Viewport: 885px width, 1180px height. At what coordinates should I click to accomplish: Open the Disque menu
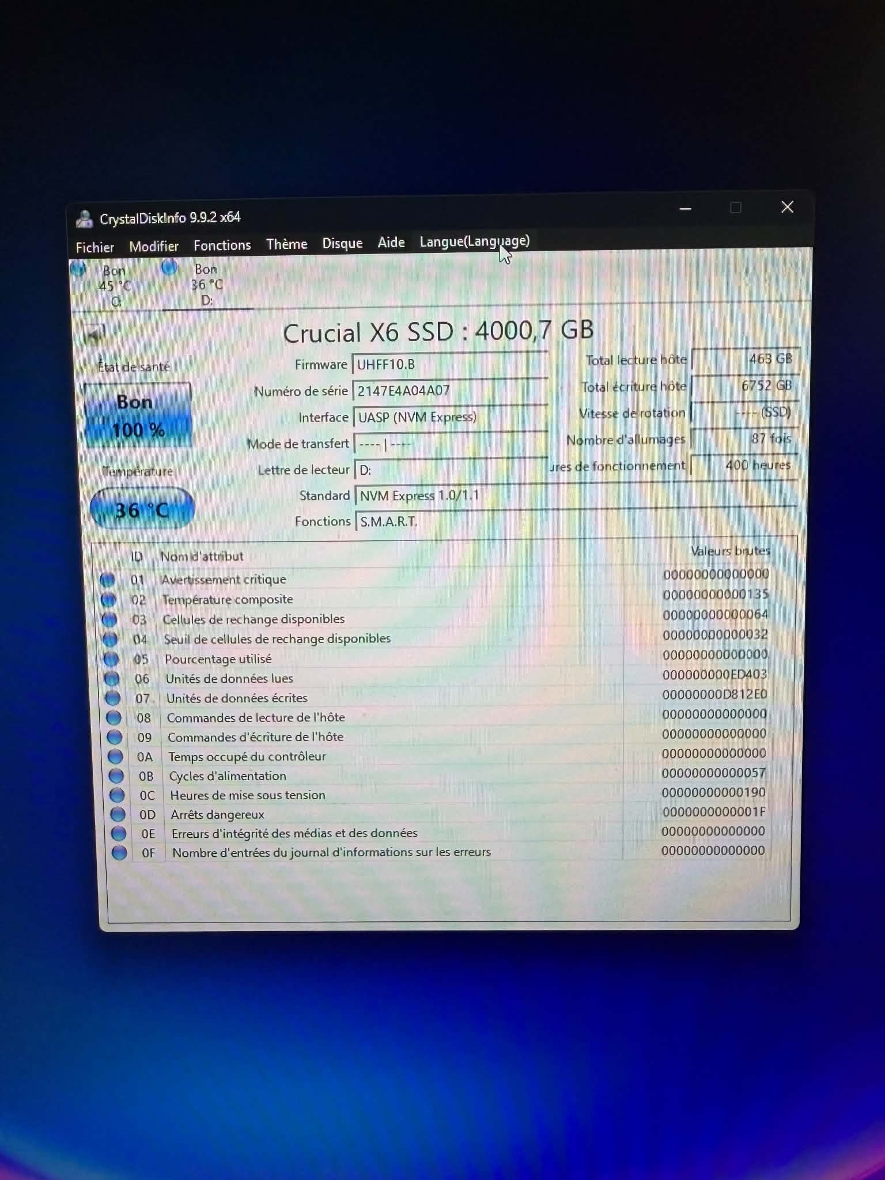[x=342, y=243]
